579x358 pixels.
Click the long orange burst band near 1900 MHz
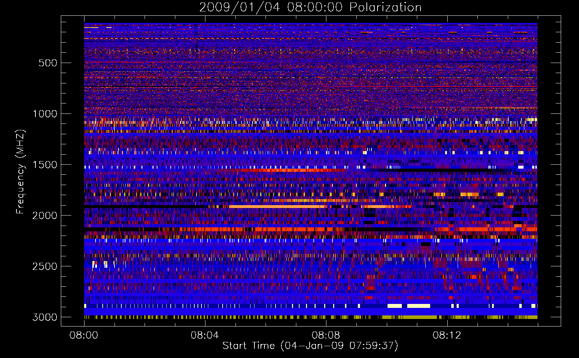tap(276, 207)
